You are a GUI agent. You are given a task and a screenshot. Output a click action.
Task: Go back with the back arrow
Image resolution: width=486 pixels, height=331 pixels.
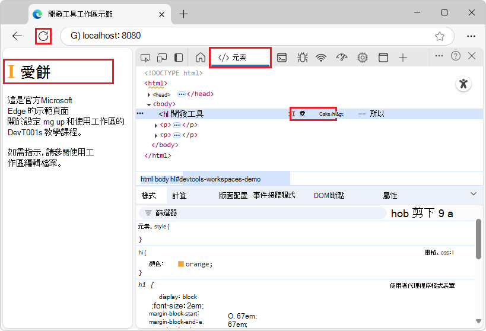coord(17,36)
